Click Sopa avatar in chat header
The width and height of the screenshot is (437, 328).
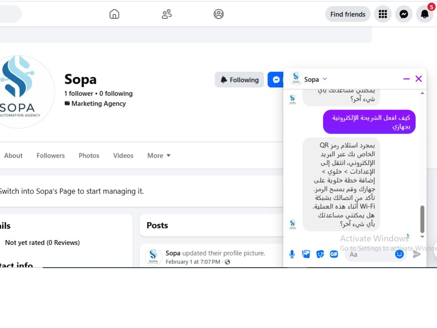click(x=296, y=78)
